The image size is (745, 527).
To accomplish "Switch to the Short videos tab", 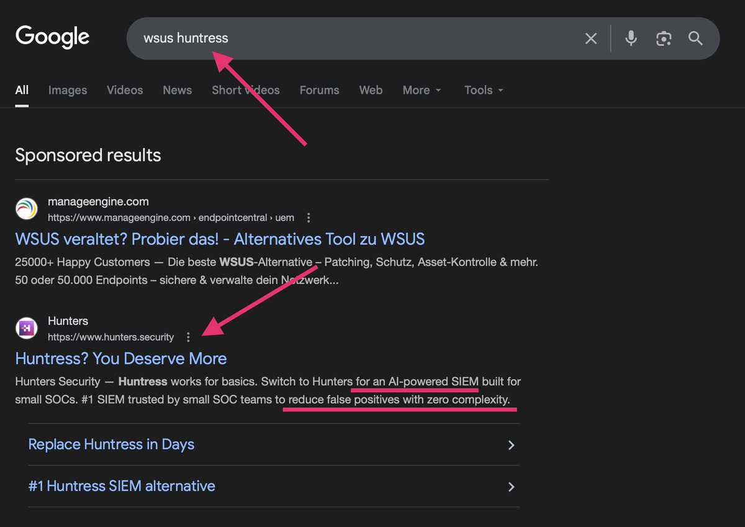I will point(246,90).
